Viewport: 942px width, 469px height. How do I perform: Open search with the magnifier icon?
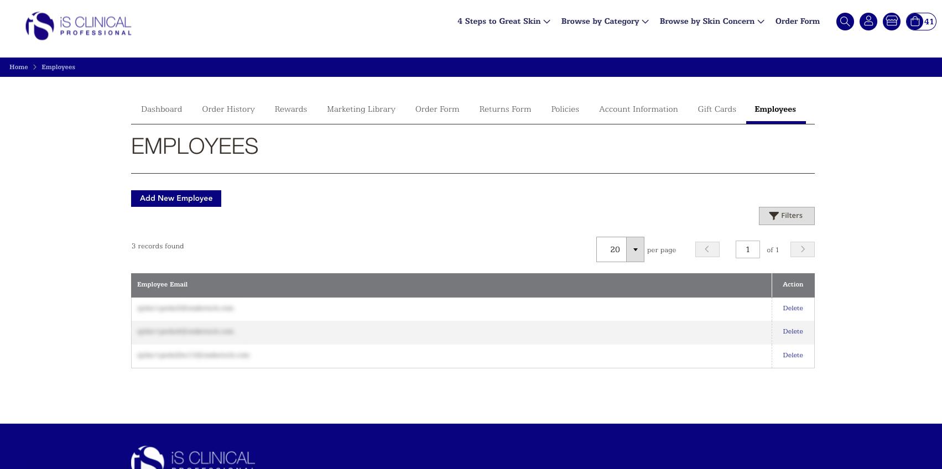pos(845,22)
